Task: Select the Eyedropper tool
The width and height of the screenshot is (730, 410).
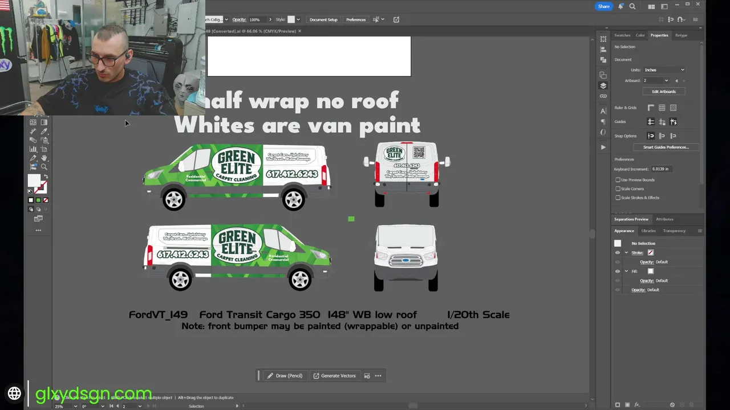Action: click(x=44, y=131)
